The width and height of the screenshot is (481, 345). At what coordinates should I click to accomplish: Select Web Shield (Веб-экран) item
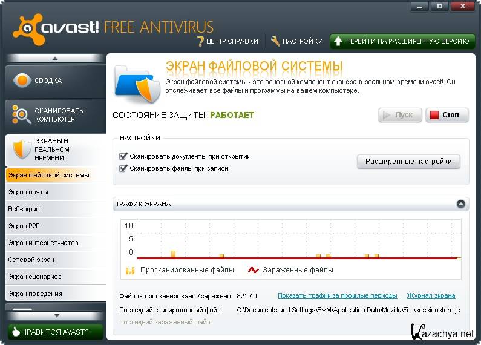coord(54,209)
